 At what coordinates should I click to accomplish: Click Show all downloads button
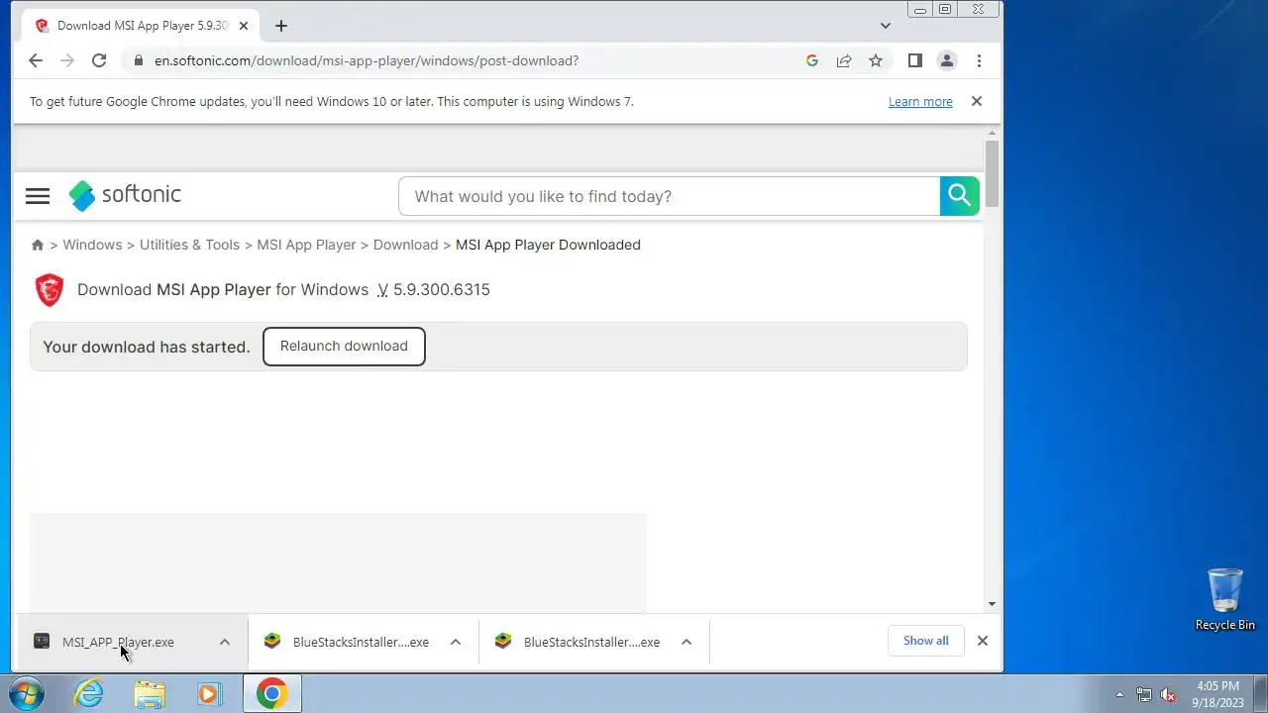[926, 641]
